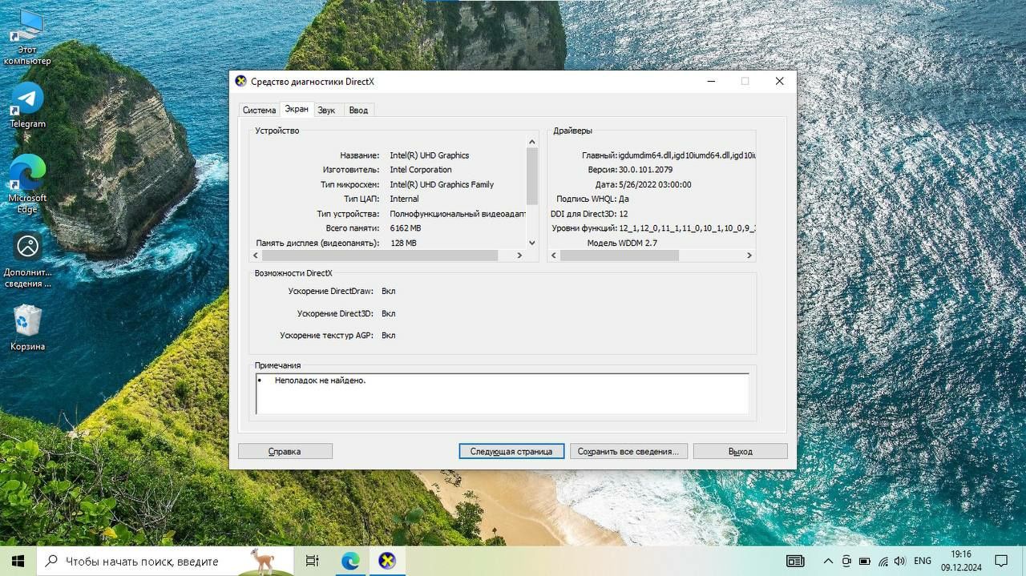Open the Windows Start menu
Screen dimensions: 1026x576
click(18, 561)
